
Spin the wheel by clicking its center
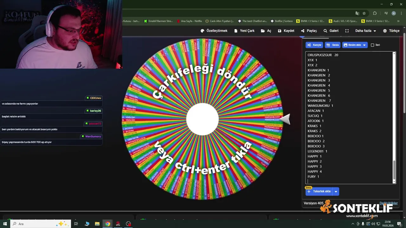[x=202, y=119]
